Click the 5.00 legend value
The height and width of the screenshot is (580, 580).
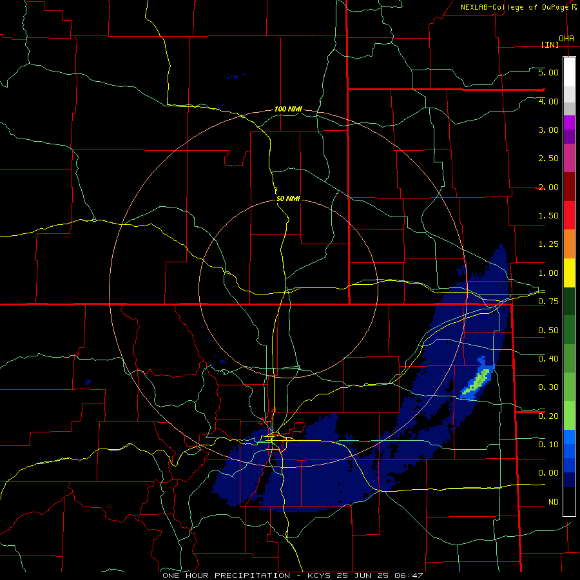coord(548,72)
